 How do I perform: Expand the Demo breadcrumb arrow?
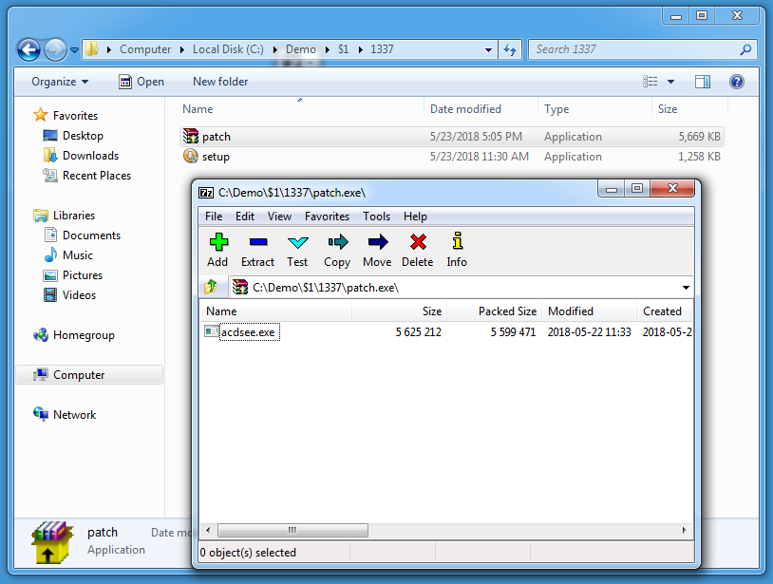[x=327, y=49]
